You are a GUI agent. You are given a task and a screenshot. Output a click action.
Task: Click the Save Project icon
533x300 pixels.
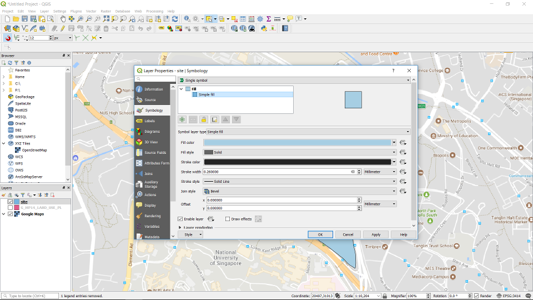pos(26,19)
